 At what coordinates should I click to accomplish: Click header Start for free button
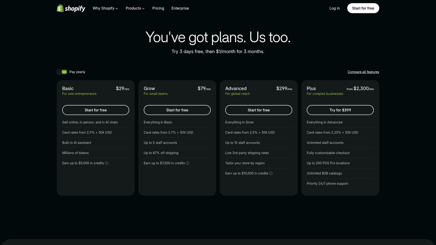pyautogui.click(x=363, y=8)
